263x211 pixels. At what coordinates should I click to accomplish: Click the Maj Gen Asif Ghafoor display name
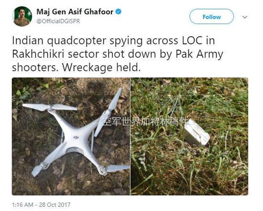(x=75, y=12)
